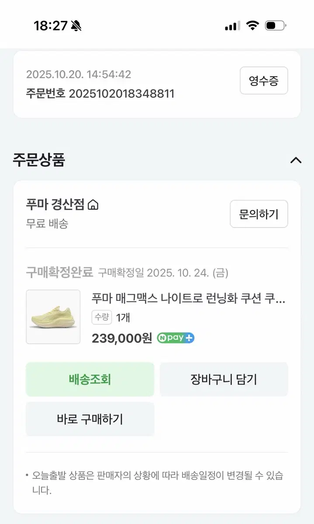Tap the battery indicator icon

[275, 26]
